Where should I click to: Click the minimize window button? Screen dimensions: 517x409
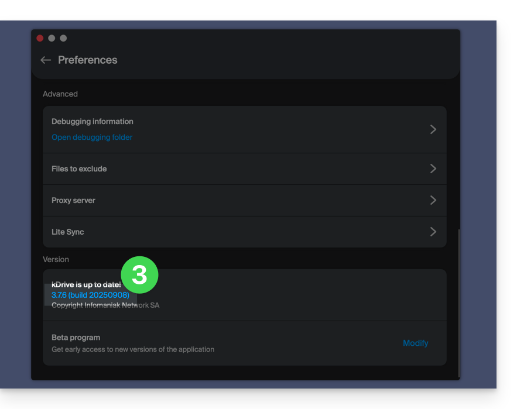[52, 38]
